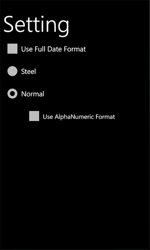Image resolution: width=150 pixels, height=250 pixels.
Task: Click the Steel label text
Action: pos(28,71)
